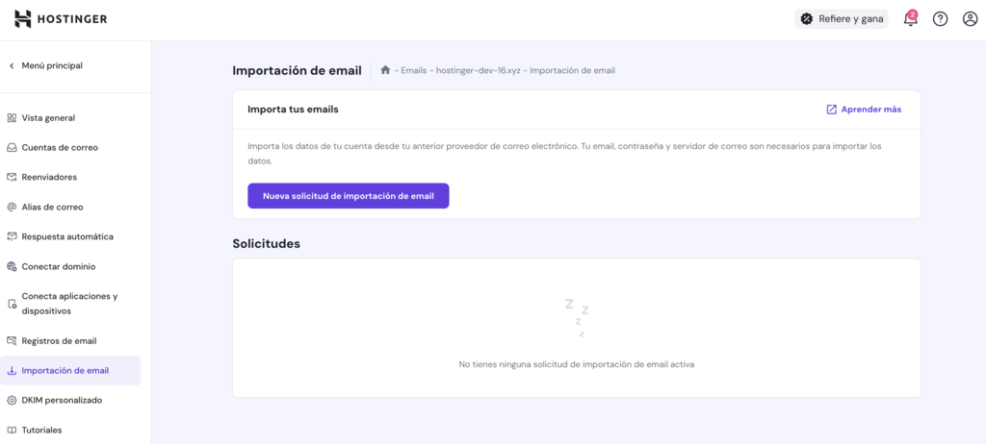Viewport: 986px width, 444px height.
Task: Click the Importación de email page heading
Action: (297, 70)
